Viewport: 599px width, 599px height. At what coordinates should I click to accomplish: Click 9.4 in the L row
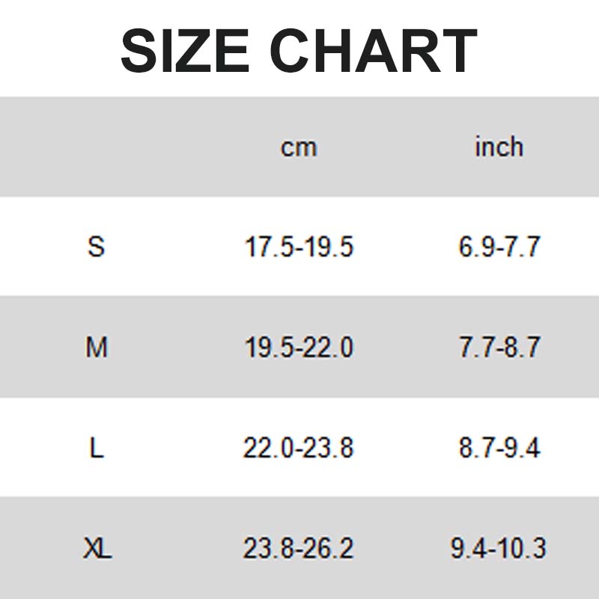coord(523,448)
